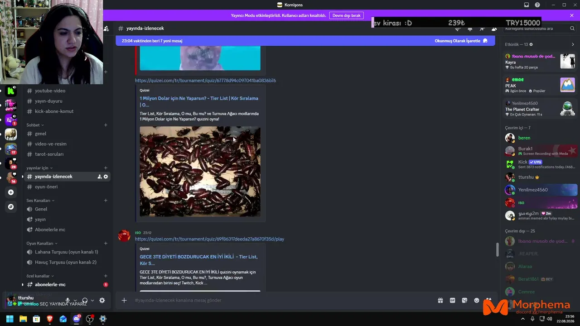Focus the Kornişons server search box
Image resolution: width=580 pixels, height=326 pixels.
click(540, 29)
